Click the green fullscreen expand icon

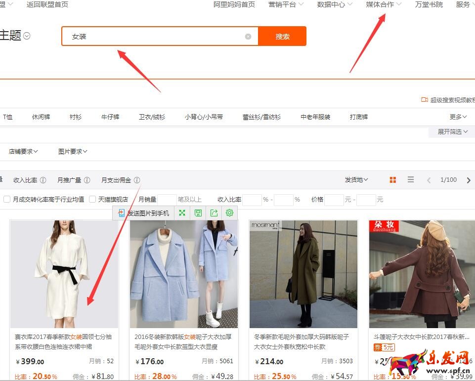coord(182,213)
